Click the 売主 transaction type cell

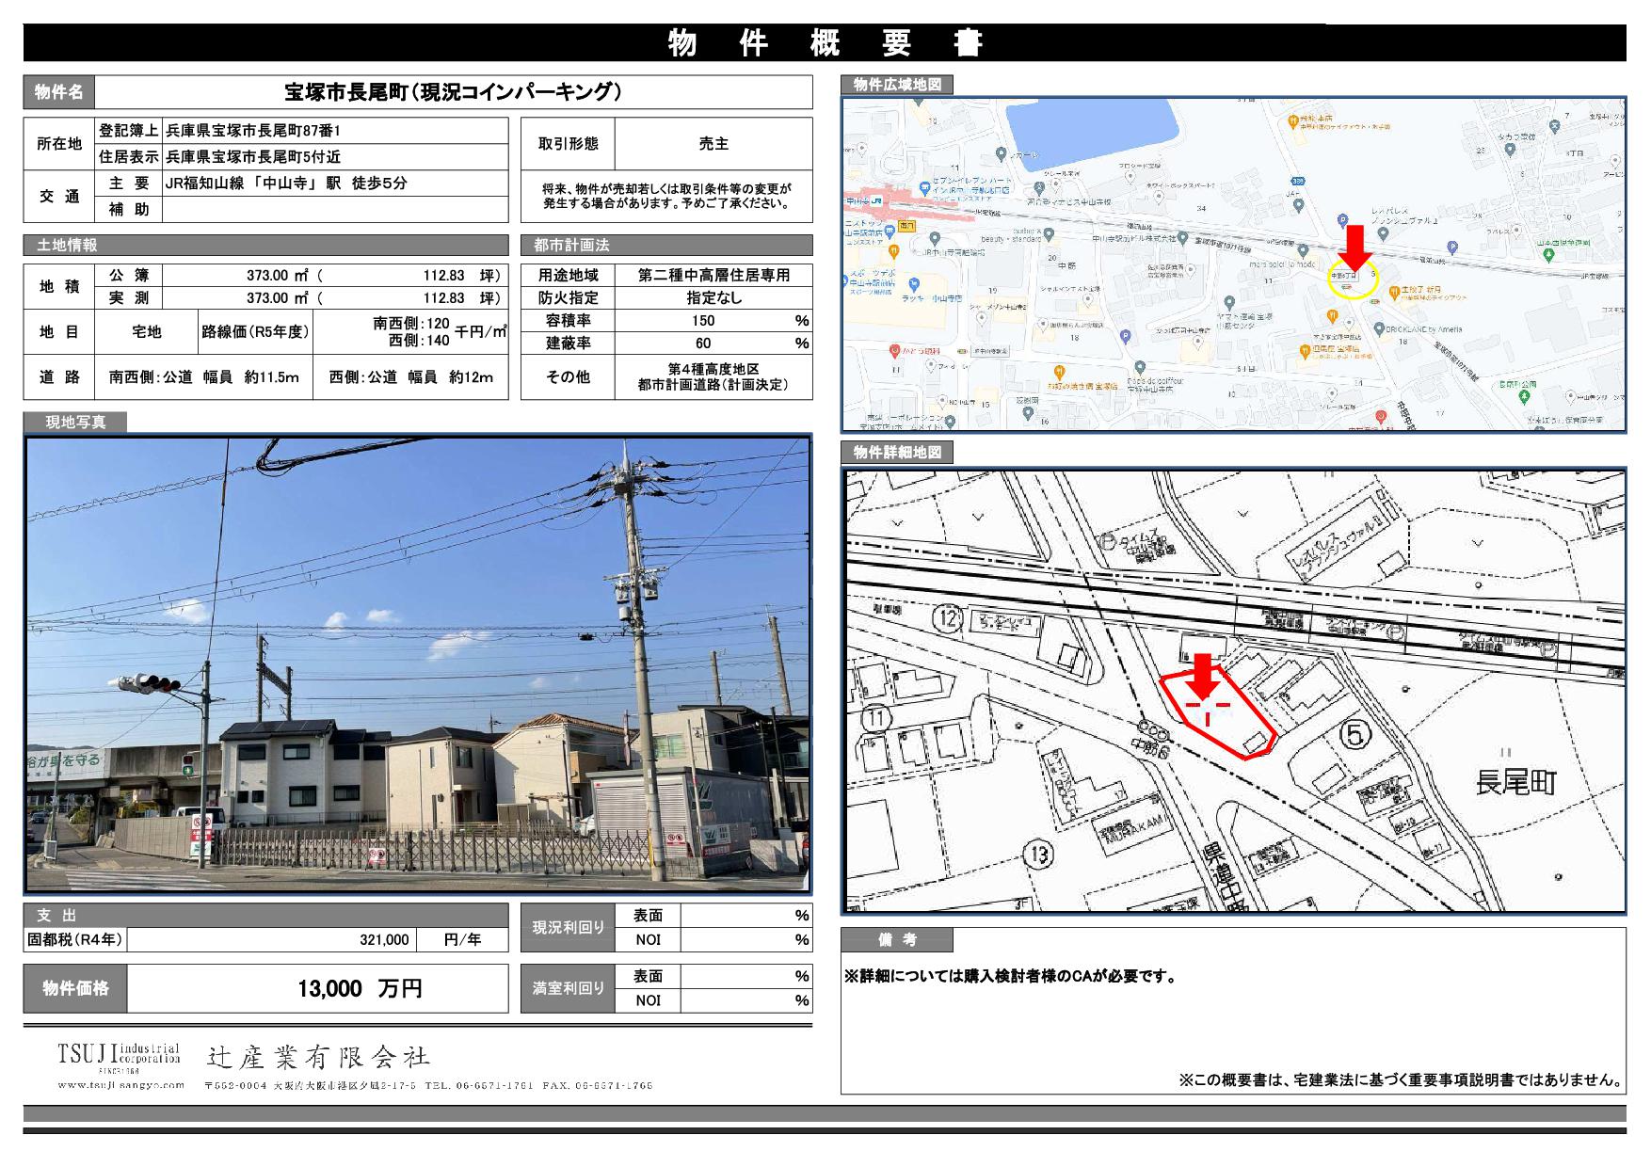click(713, 144)
